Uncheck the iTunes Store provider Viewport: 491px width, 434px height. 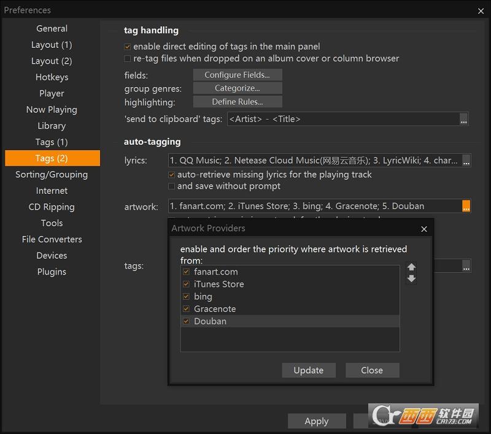tap(186, 284)
